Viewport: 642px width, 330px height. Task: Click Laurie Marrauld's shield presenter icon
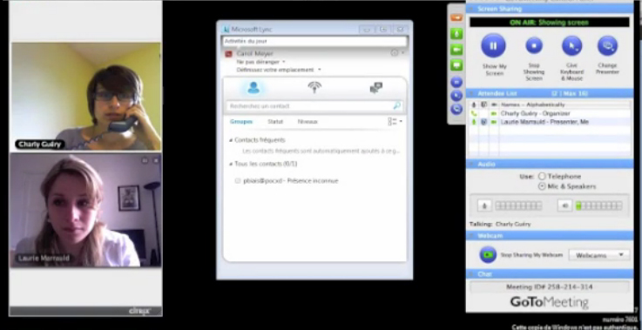[483, 122]
